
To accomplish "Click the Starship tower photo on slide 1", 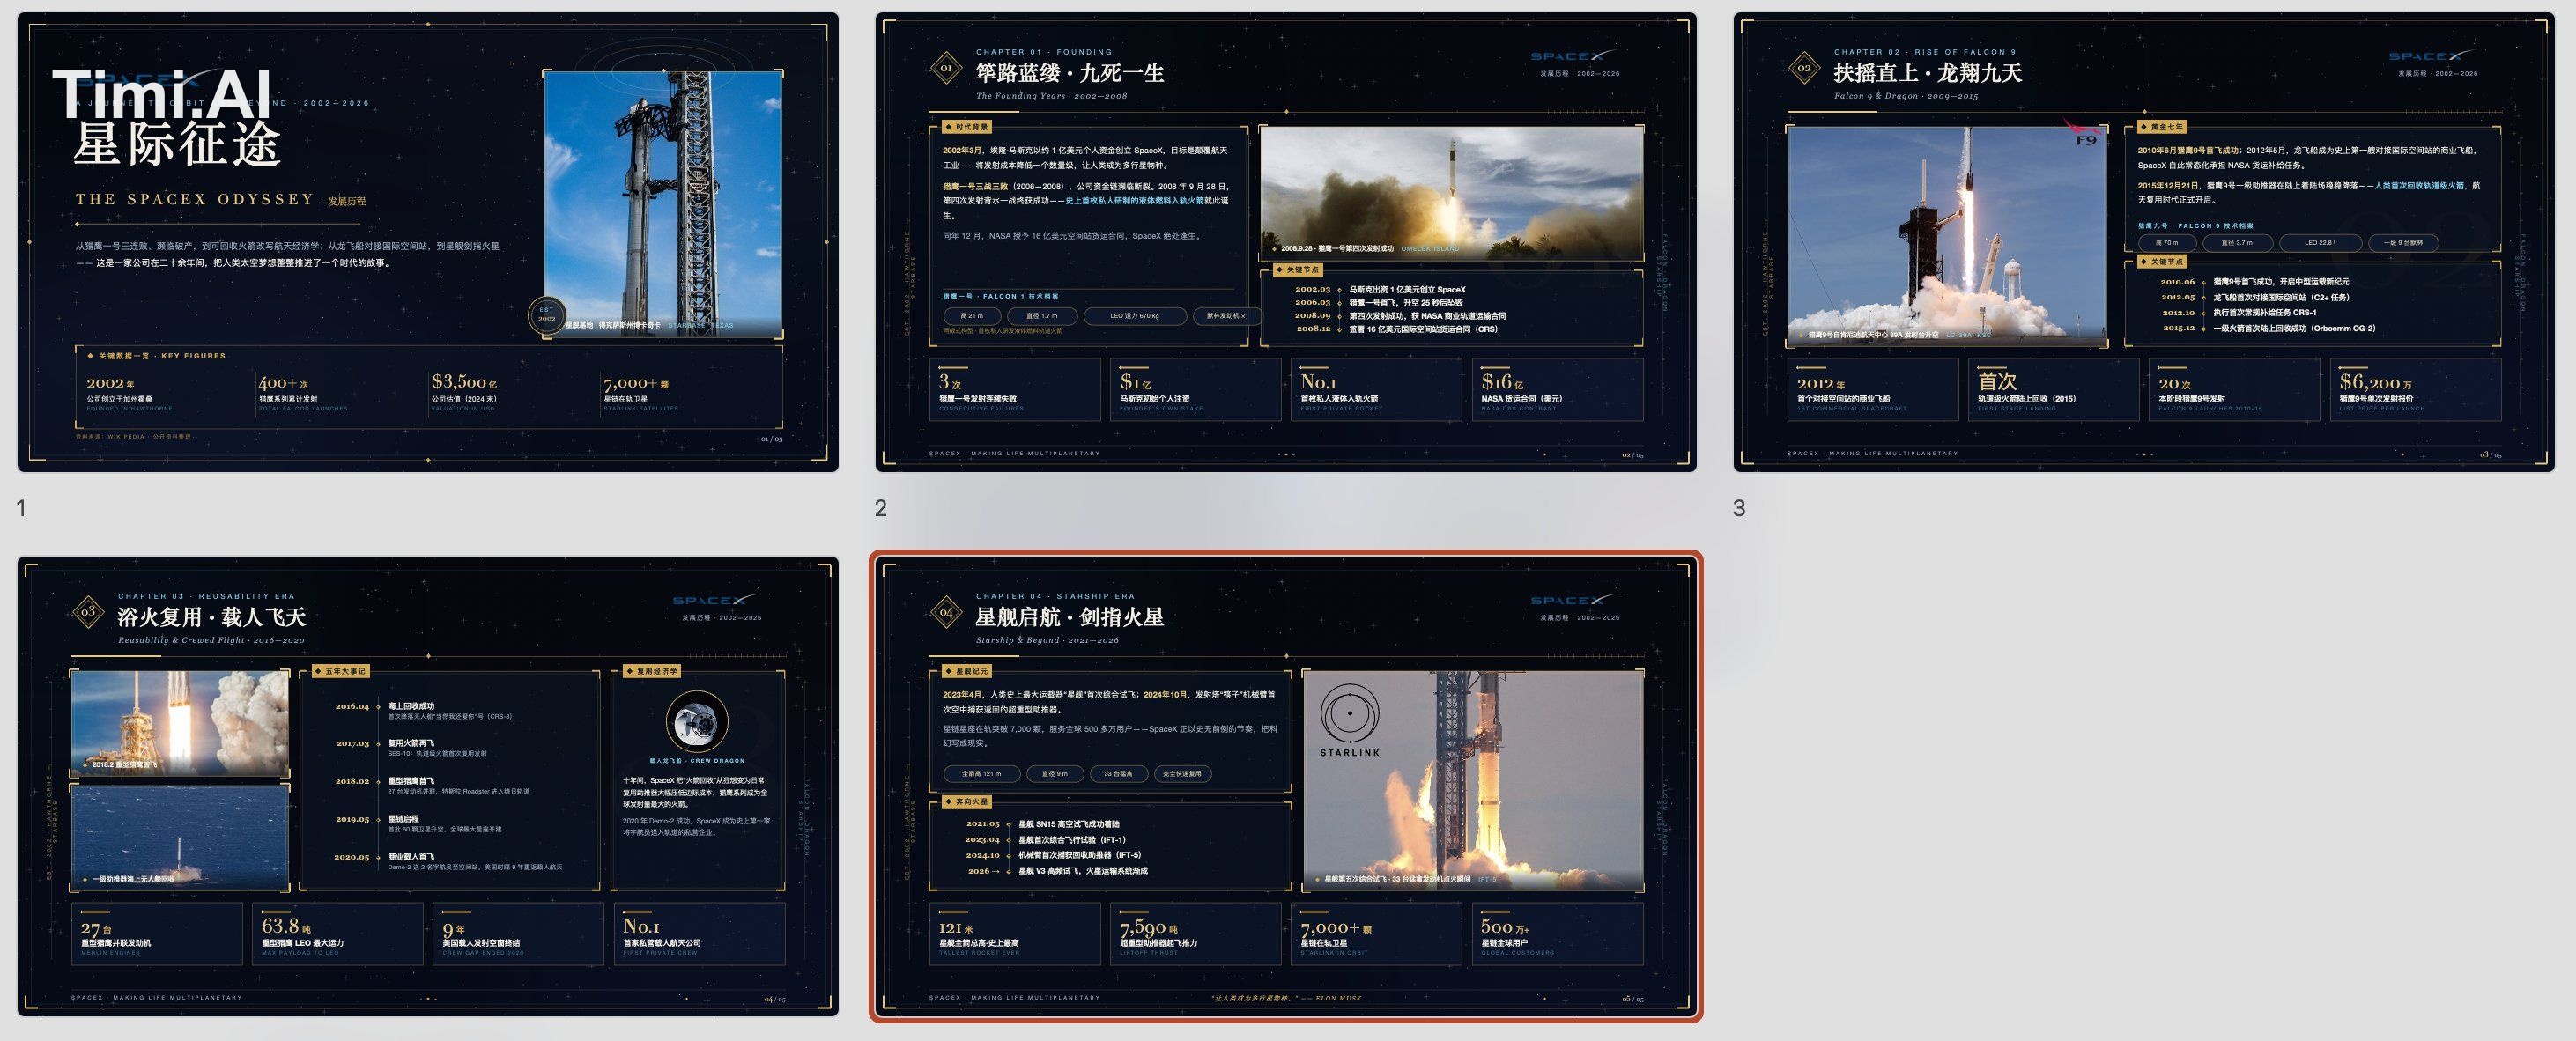I will (663, 205).
